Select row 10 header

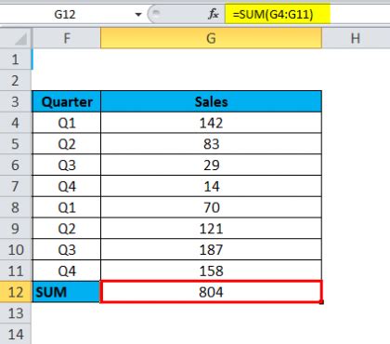16,250
